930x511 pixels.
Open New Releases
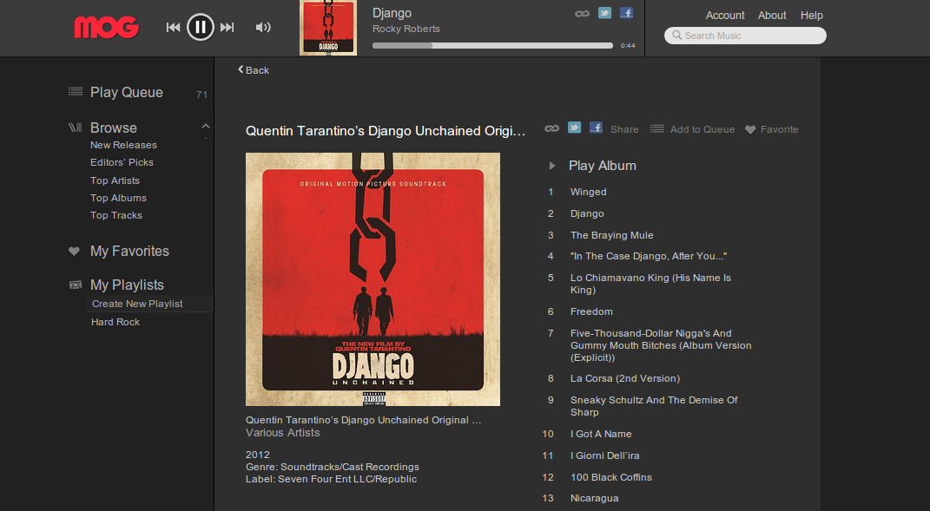[123, 145]
